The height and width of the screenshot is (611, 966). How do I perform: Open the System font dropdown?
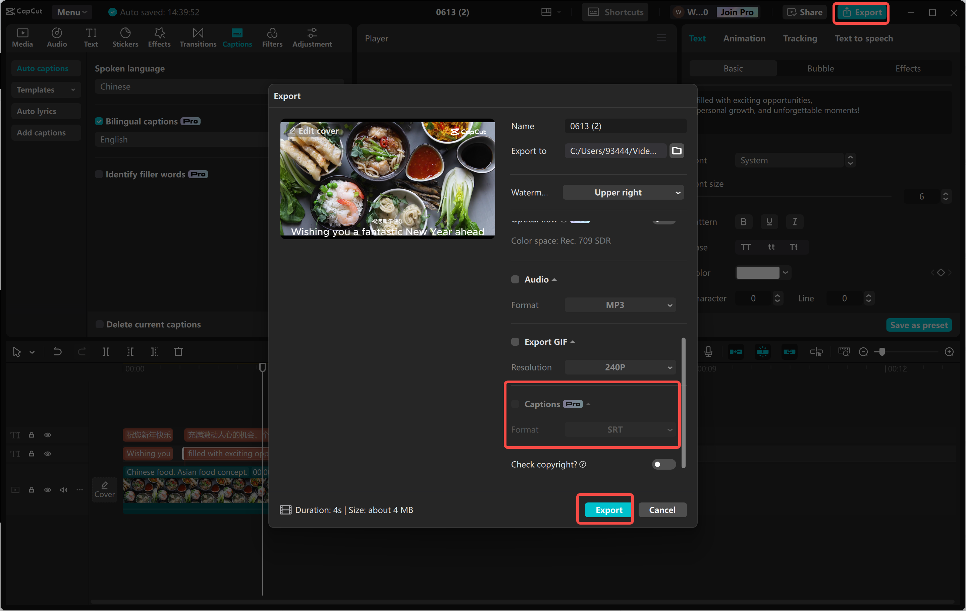click(789, 160)
